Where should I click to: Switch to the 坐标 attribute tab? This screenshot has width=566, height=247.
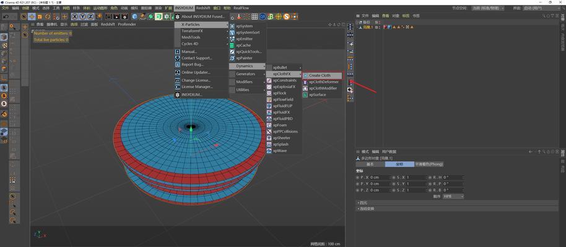point(399,164)
